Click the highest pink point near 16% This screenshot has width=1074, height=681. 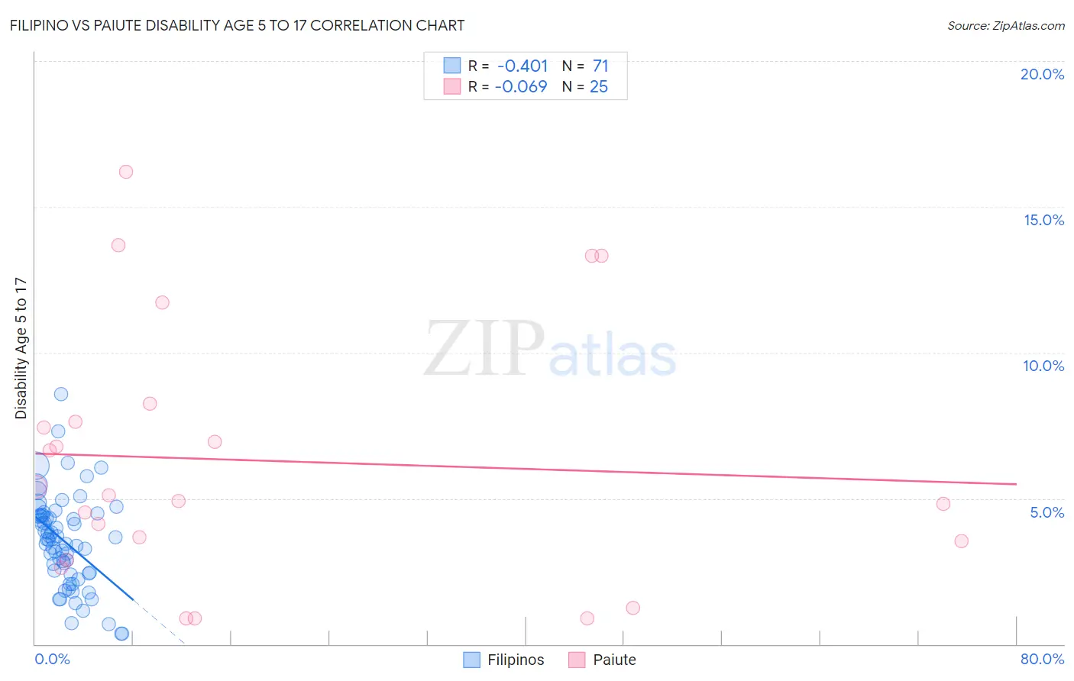126,172
